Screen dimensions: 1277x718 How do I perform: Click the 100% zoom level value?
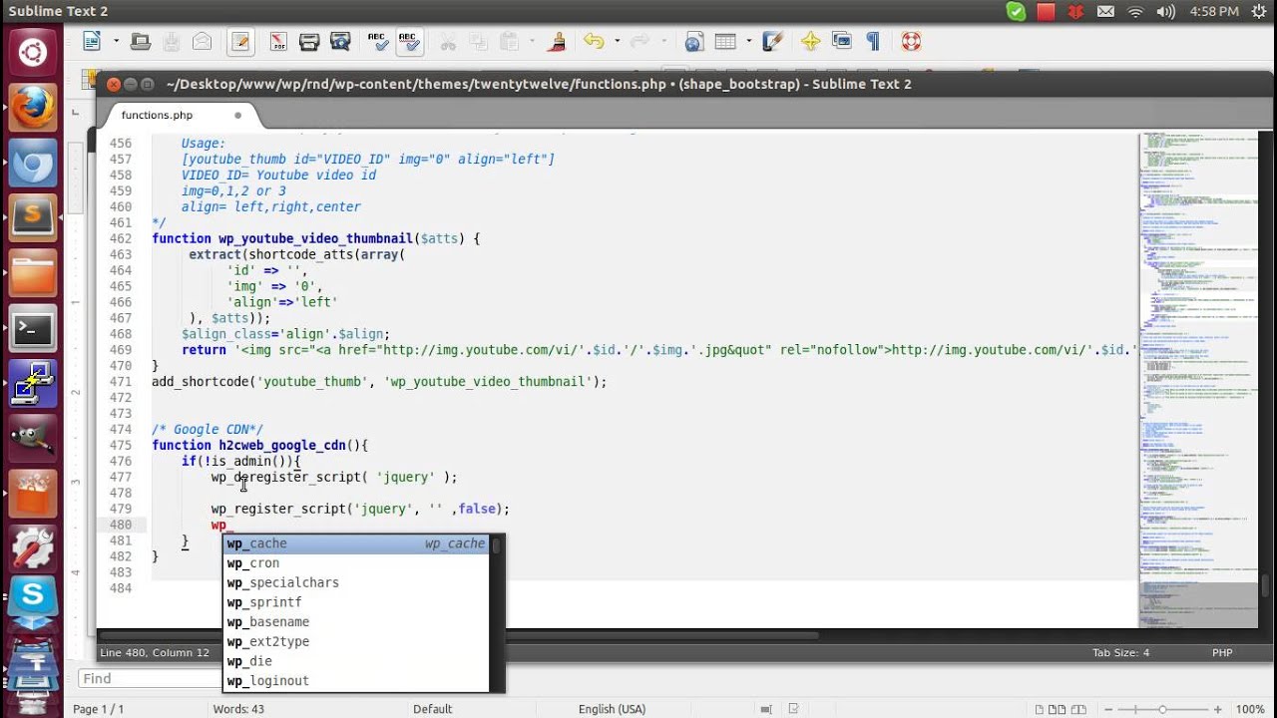[1251, 709]
